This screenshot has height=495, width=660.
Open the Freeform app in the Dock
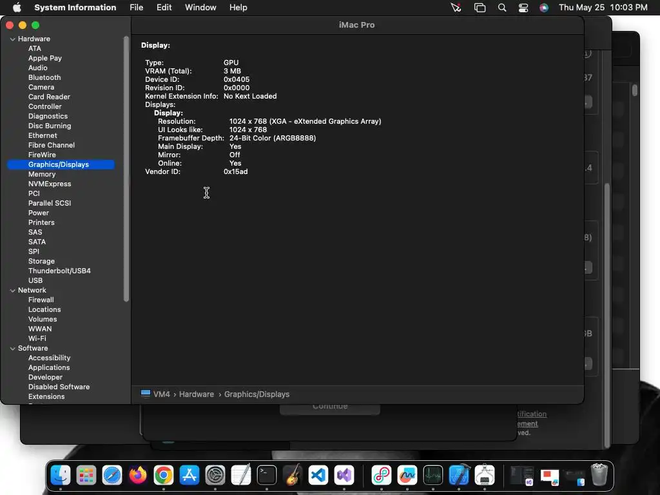click(407, 475)
